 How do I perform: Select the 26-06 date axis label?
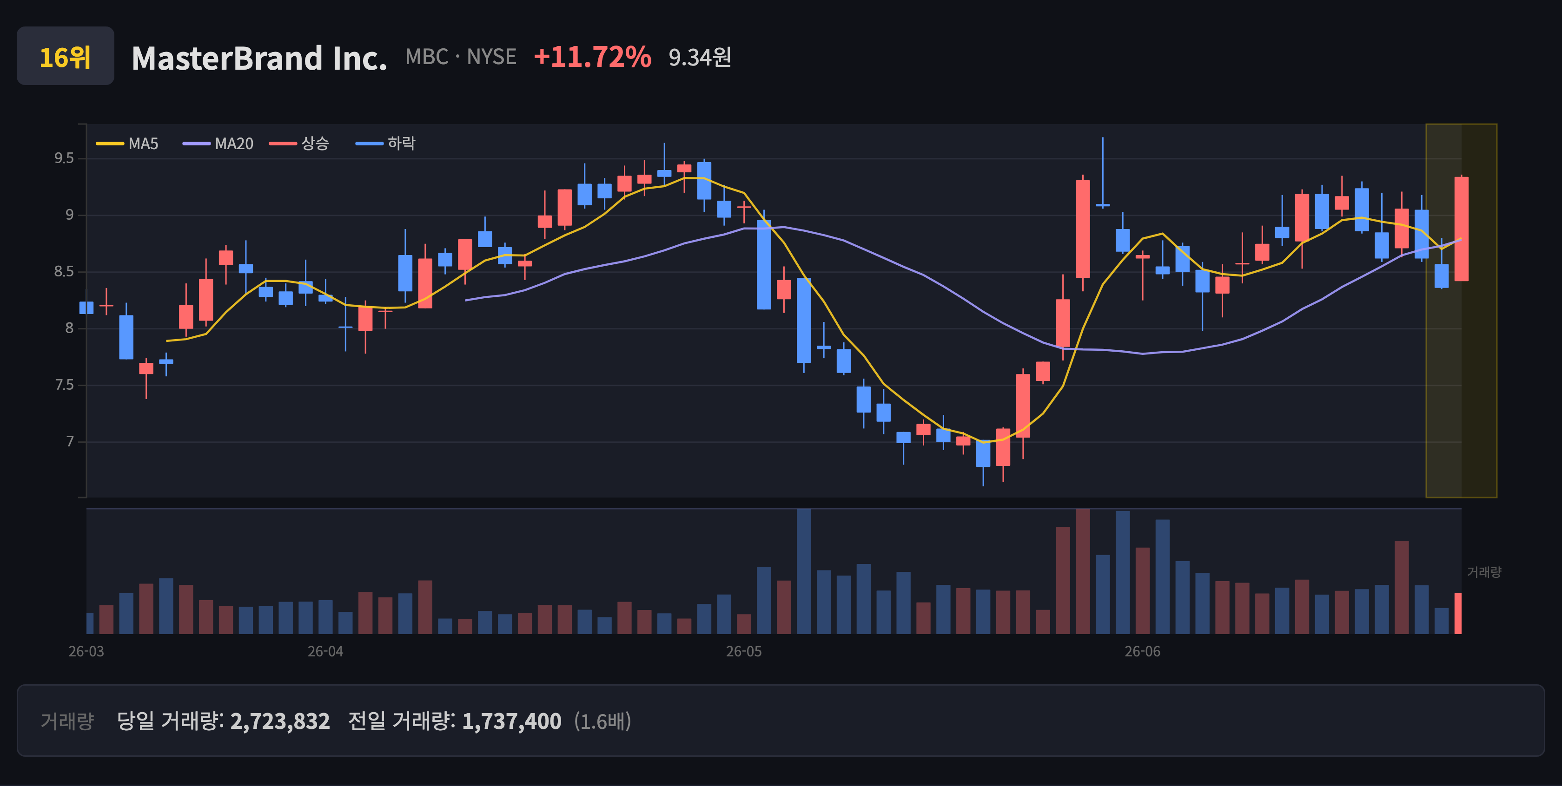(1142, 651)
